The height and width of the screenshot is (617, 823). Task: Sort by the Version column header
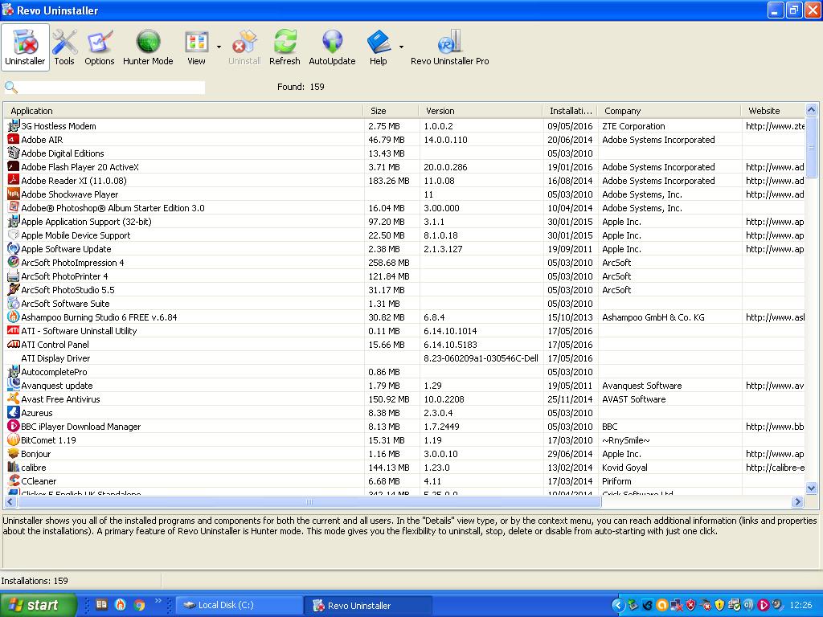click(x=480, y=111)
